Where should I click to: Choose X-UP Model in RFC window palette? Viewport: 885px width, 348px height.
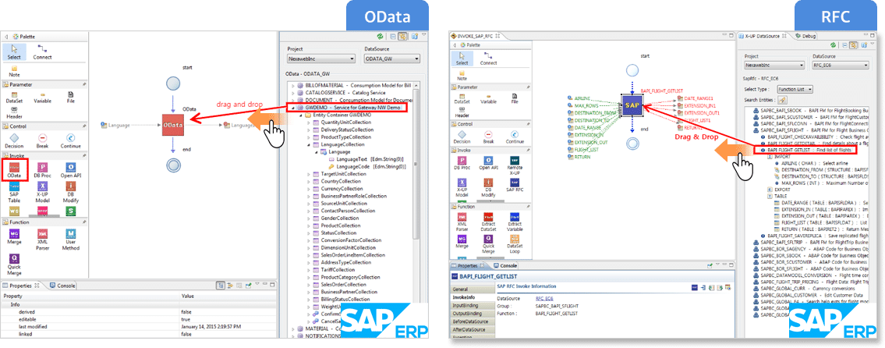click(x=462, y=187)
